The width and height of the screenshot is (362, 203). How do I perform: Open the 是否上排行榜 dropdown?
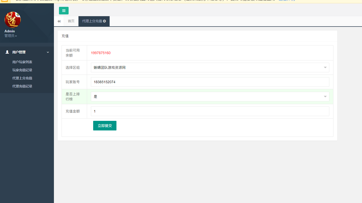(x=210, y=97)
